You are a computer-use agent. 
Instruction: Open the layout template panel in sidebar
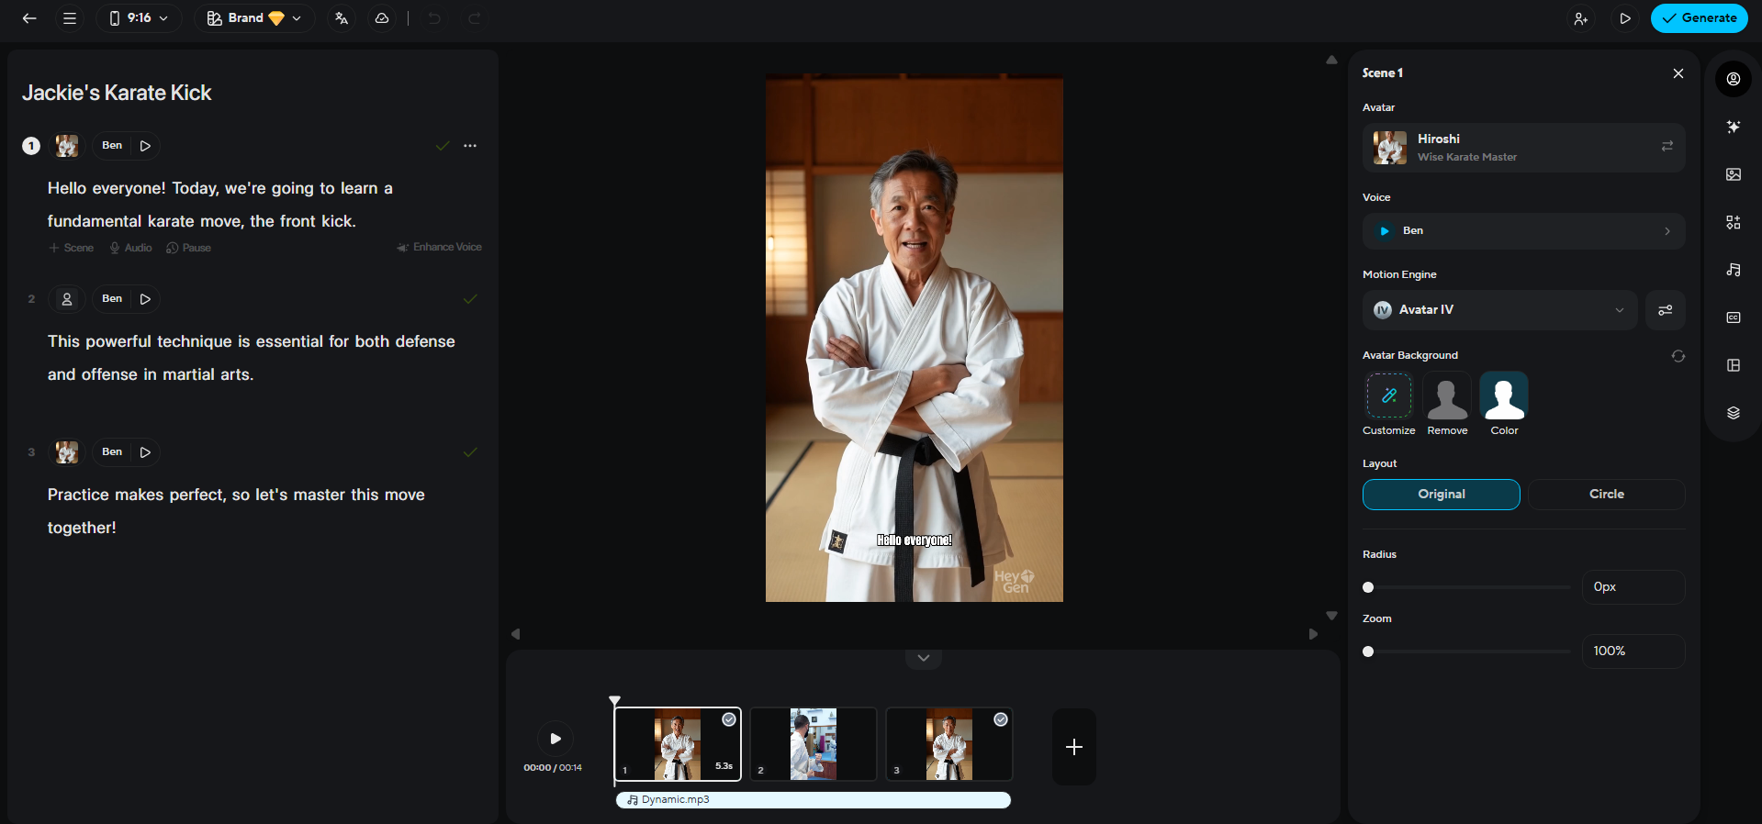pos(1734,365)
